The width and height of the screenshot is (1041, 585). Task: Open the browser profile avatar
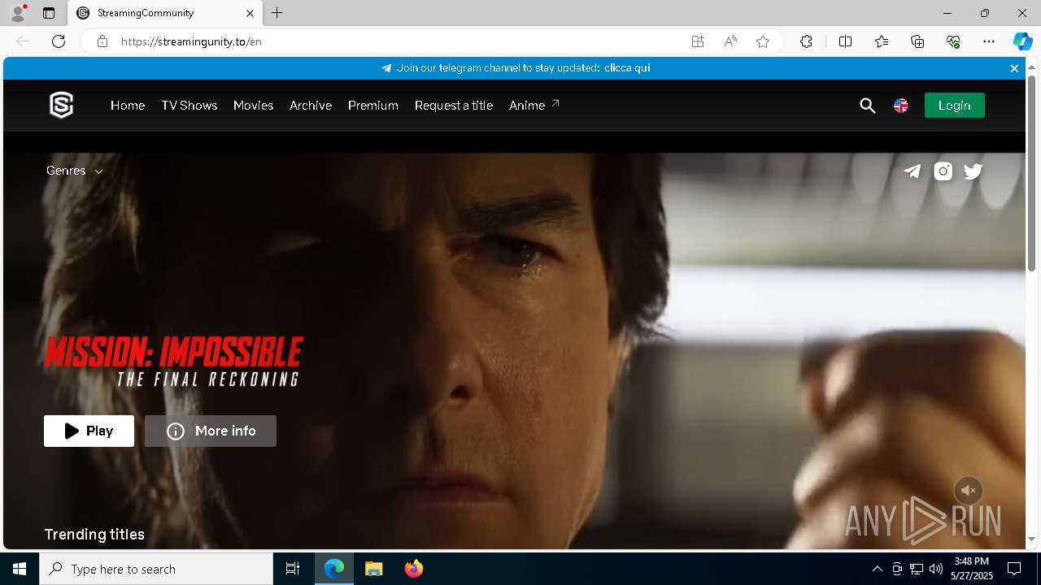[18, 13]
